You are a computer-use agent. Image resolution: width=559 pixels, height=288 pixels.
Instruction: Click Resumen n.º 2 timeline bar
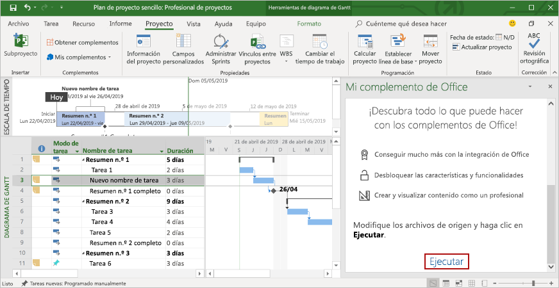point(177,119)
